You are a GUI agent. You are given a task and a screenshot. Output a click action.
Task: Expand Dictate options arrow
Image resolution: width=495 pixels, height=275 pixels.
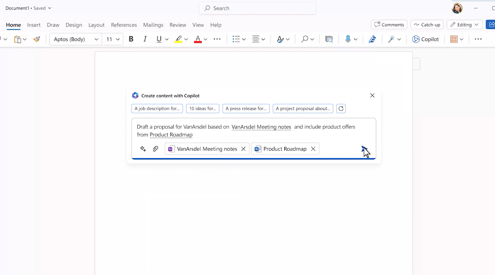tap(356, 40)
